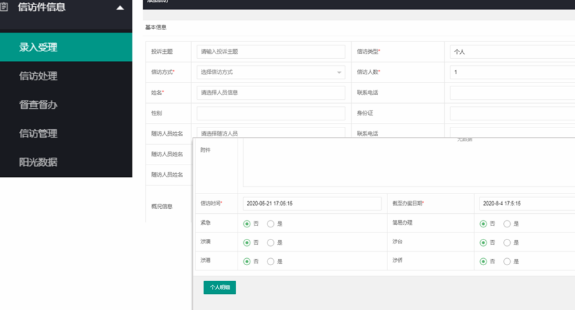Select the 否 radio for 涉港
The width and height of the screenshot is (575, 310).
(x=247, y=261)
